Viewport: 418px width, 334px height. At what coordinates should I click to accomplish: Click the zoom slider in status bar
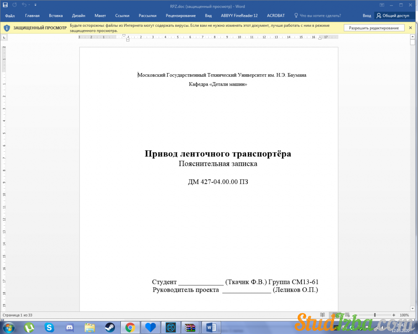pos(375,315)
